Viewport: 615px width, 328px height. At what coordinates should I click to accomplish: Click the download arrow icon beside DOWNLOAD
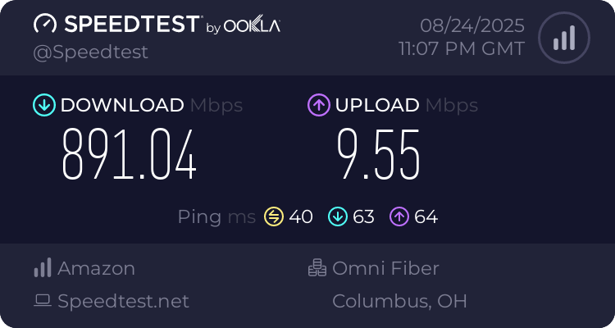43,105
